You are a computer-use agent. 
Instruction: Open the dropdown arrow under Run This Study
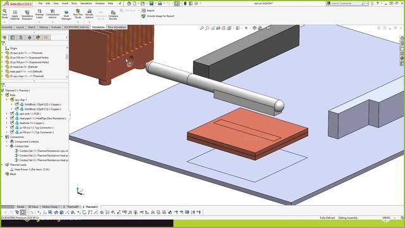tap(78, 22)
